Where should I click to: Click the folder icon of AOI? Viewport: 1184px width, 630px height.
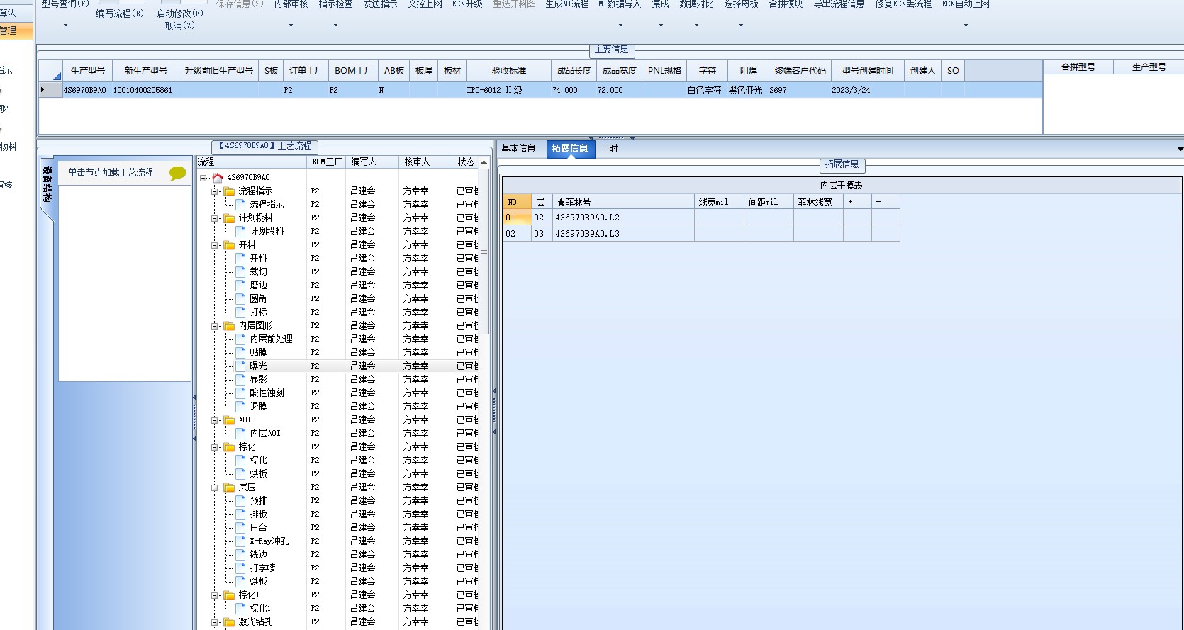[x=230, y=420]
